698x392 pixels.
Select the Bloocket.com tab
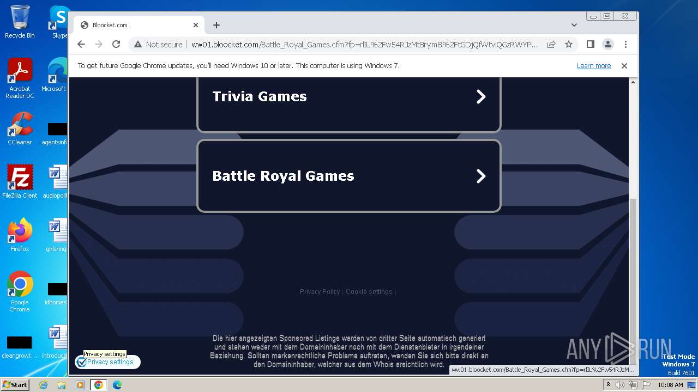[x=139, y=25]
